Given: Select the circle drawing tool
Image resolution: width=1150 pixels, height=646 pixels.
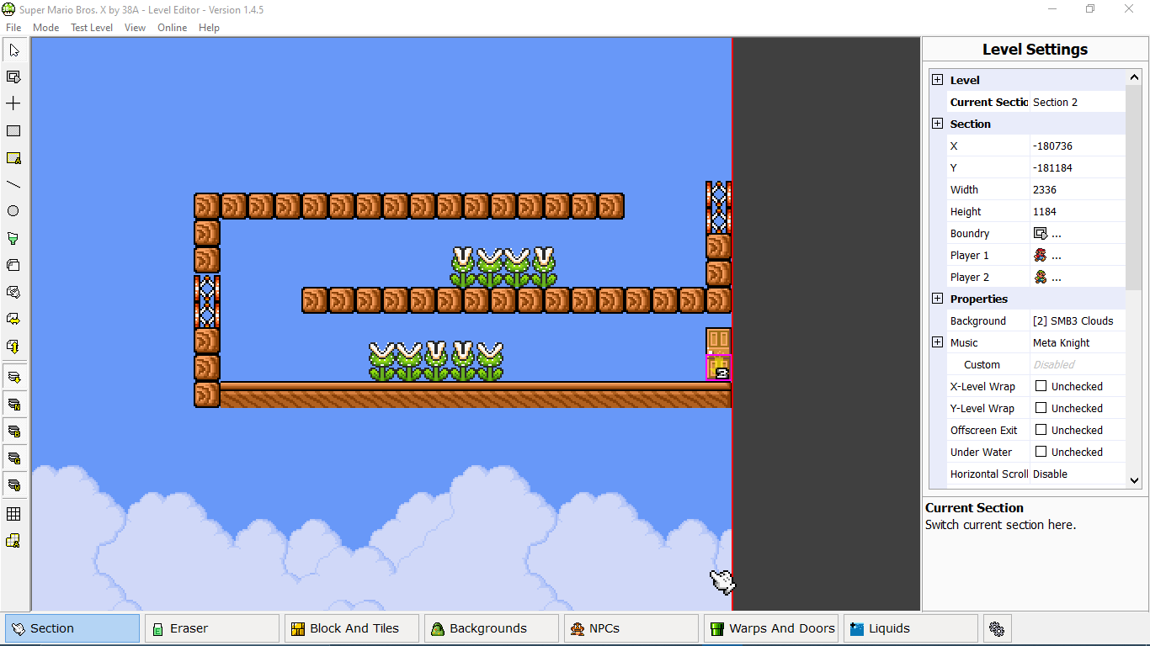Looking at the screenshot, I should coord(13,211).
